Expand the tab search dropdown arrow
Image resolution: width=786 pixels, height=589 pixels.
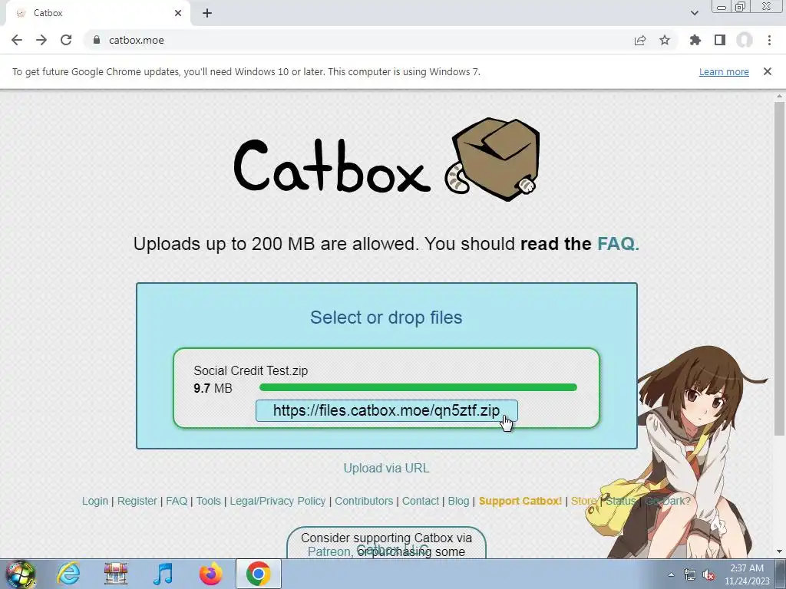694,13
